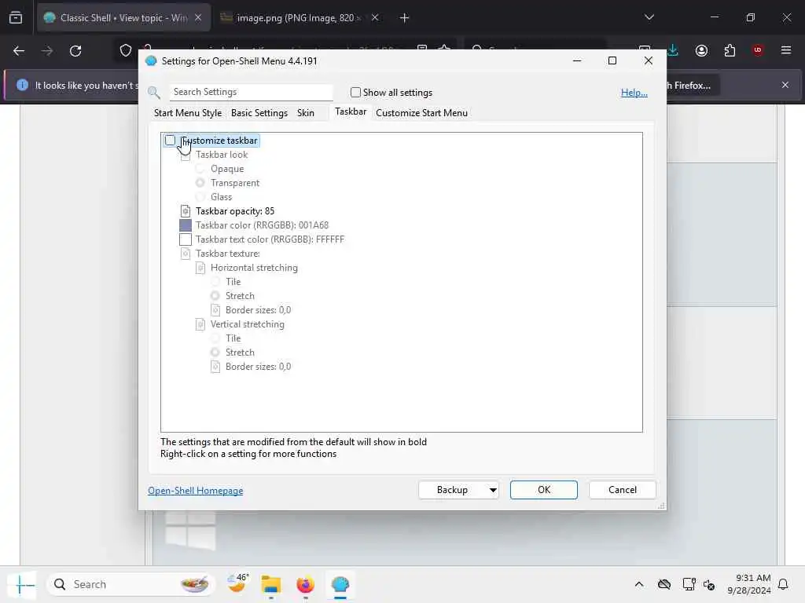The height and width of the screenshot is (603, 805).
Task: Open the Backup dropdown arrow
Action: [493, 490]
